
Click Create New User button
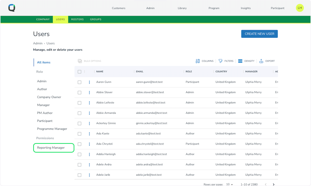[x=259, y=34]
